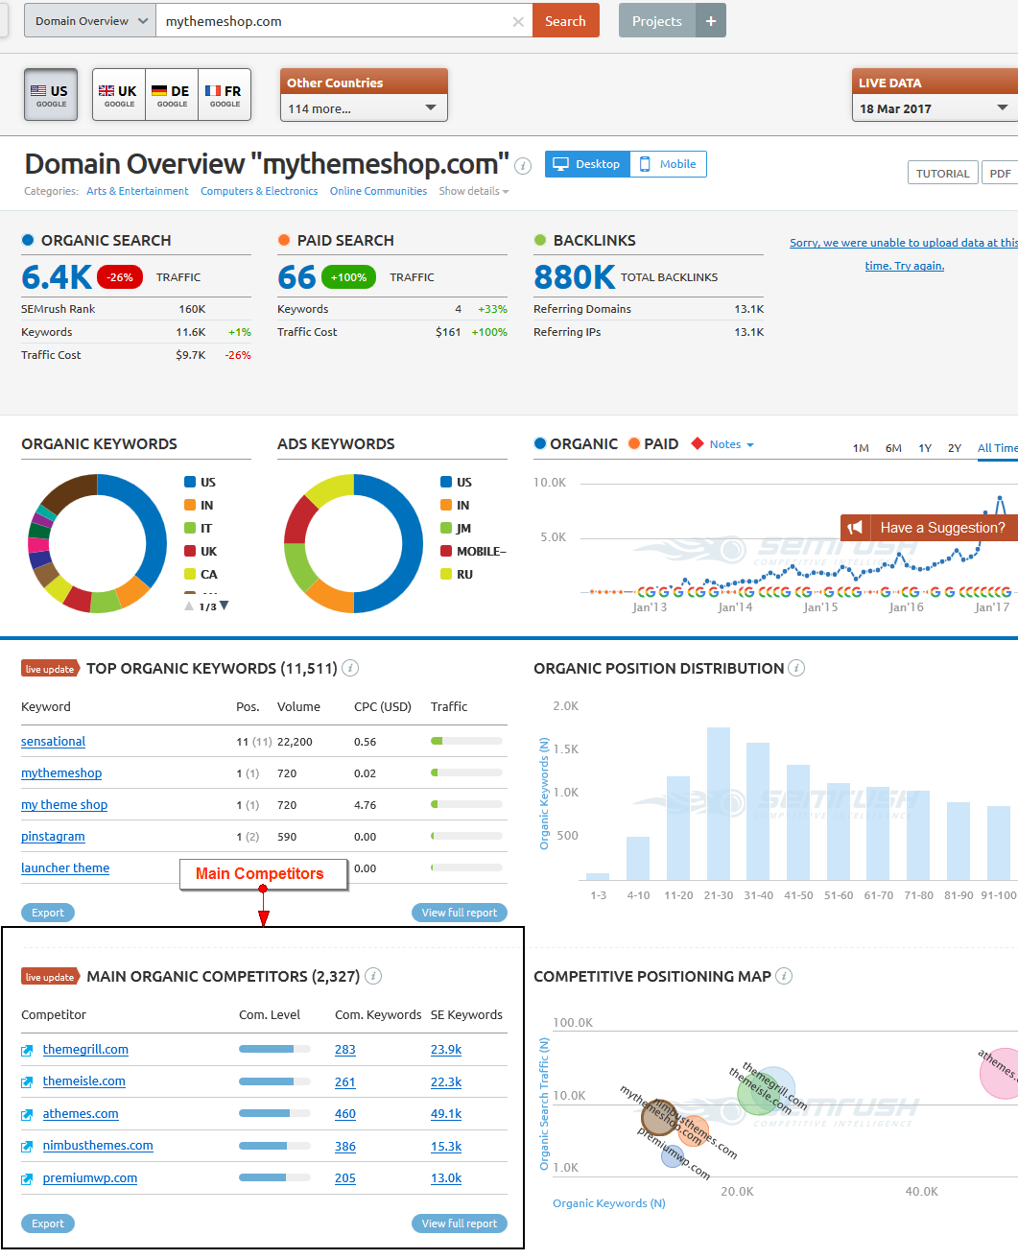The image size is (1018, 1259).
Task: Click info icon for Main Organic Competitors
Action: tap(373, 976)
